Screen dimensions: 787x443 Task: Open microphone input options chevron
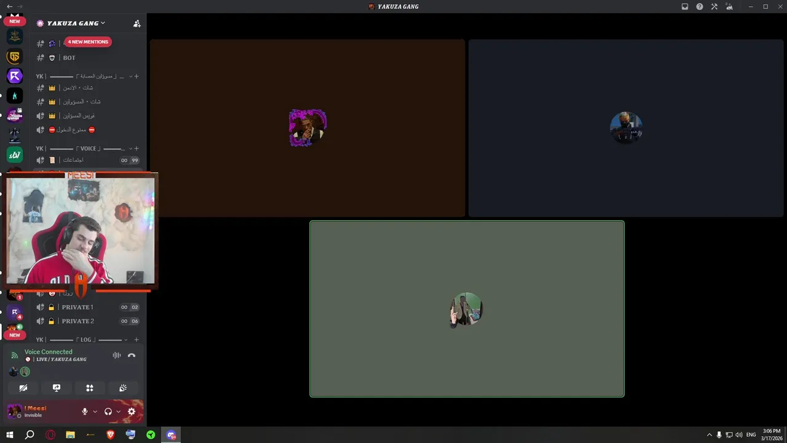pos(95,412)
